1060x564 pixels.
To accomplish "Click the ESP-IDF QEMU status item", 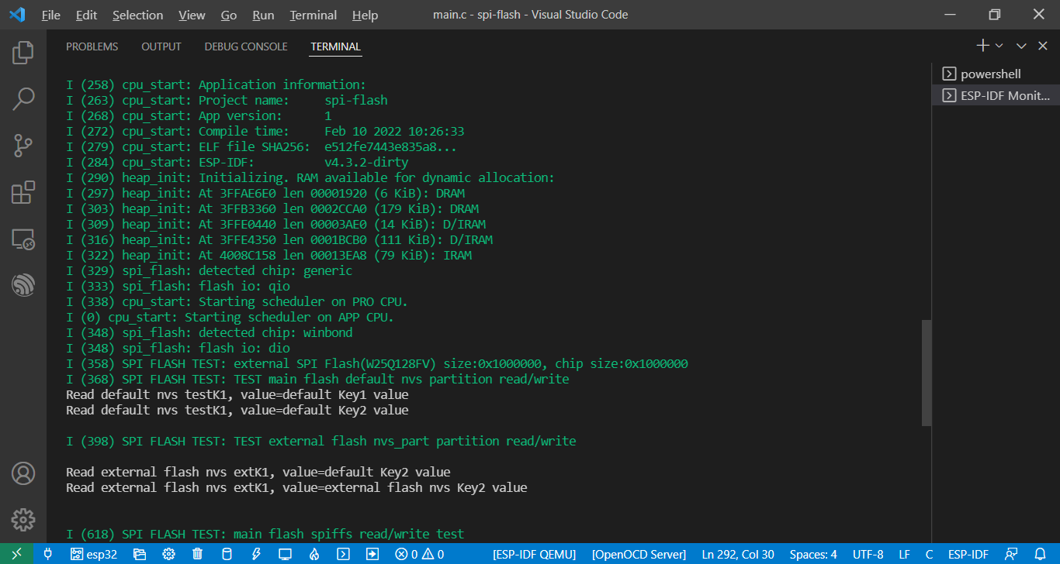I will click(535, 554).
